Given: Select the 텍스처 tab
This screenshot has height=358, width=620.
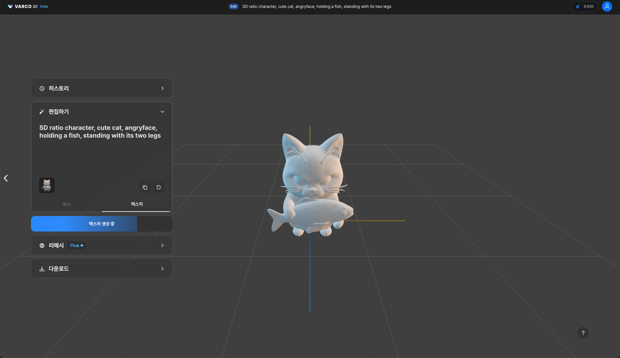Looking at the screenshot, I should 137,204.
